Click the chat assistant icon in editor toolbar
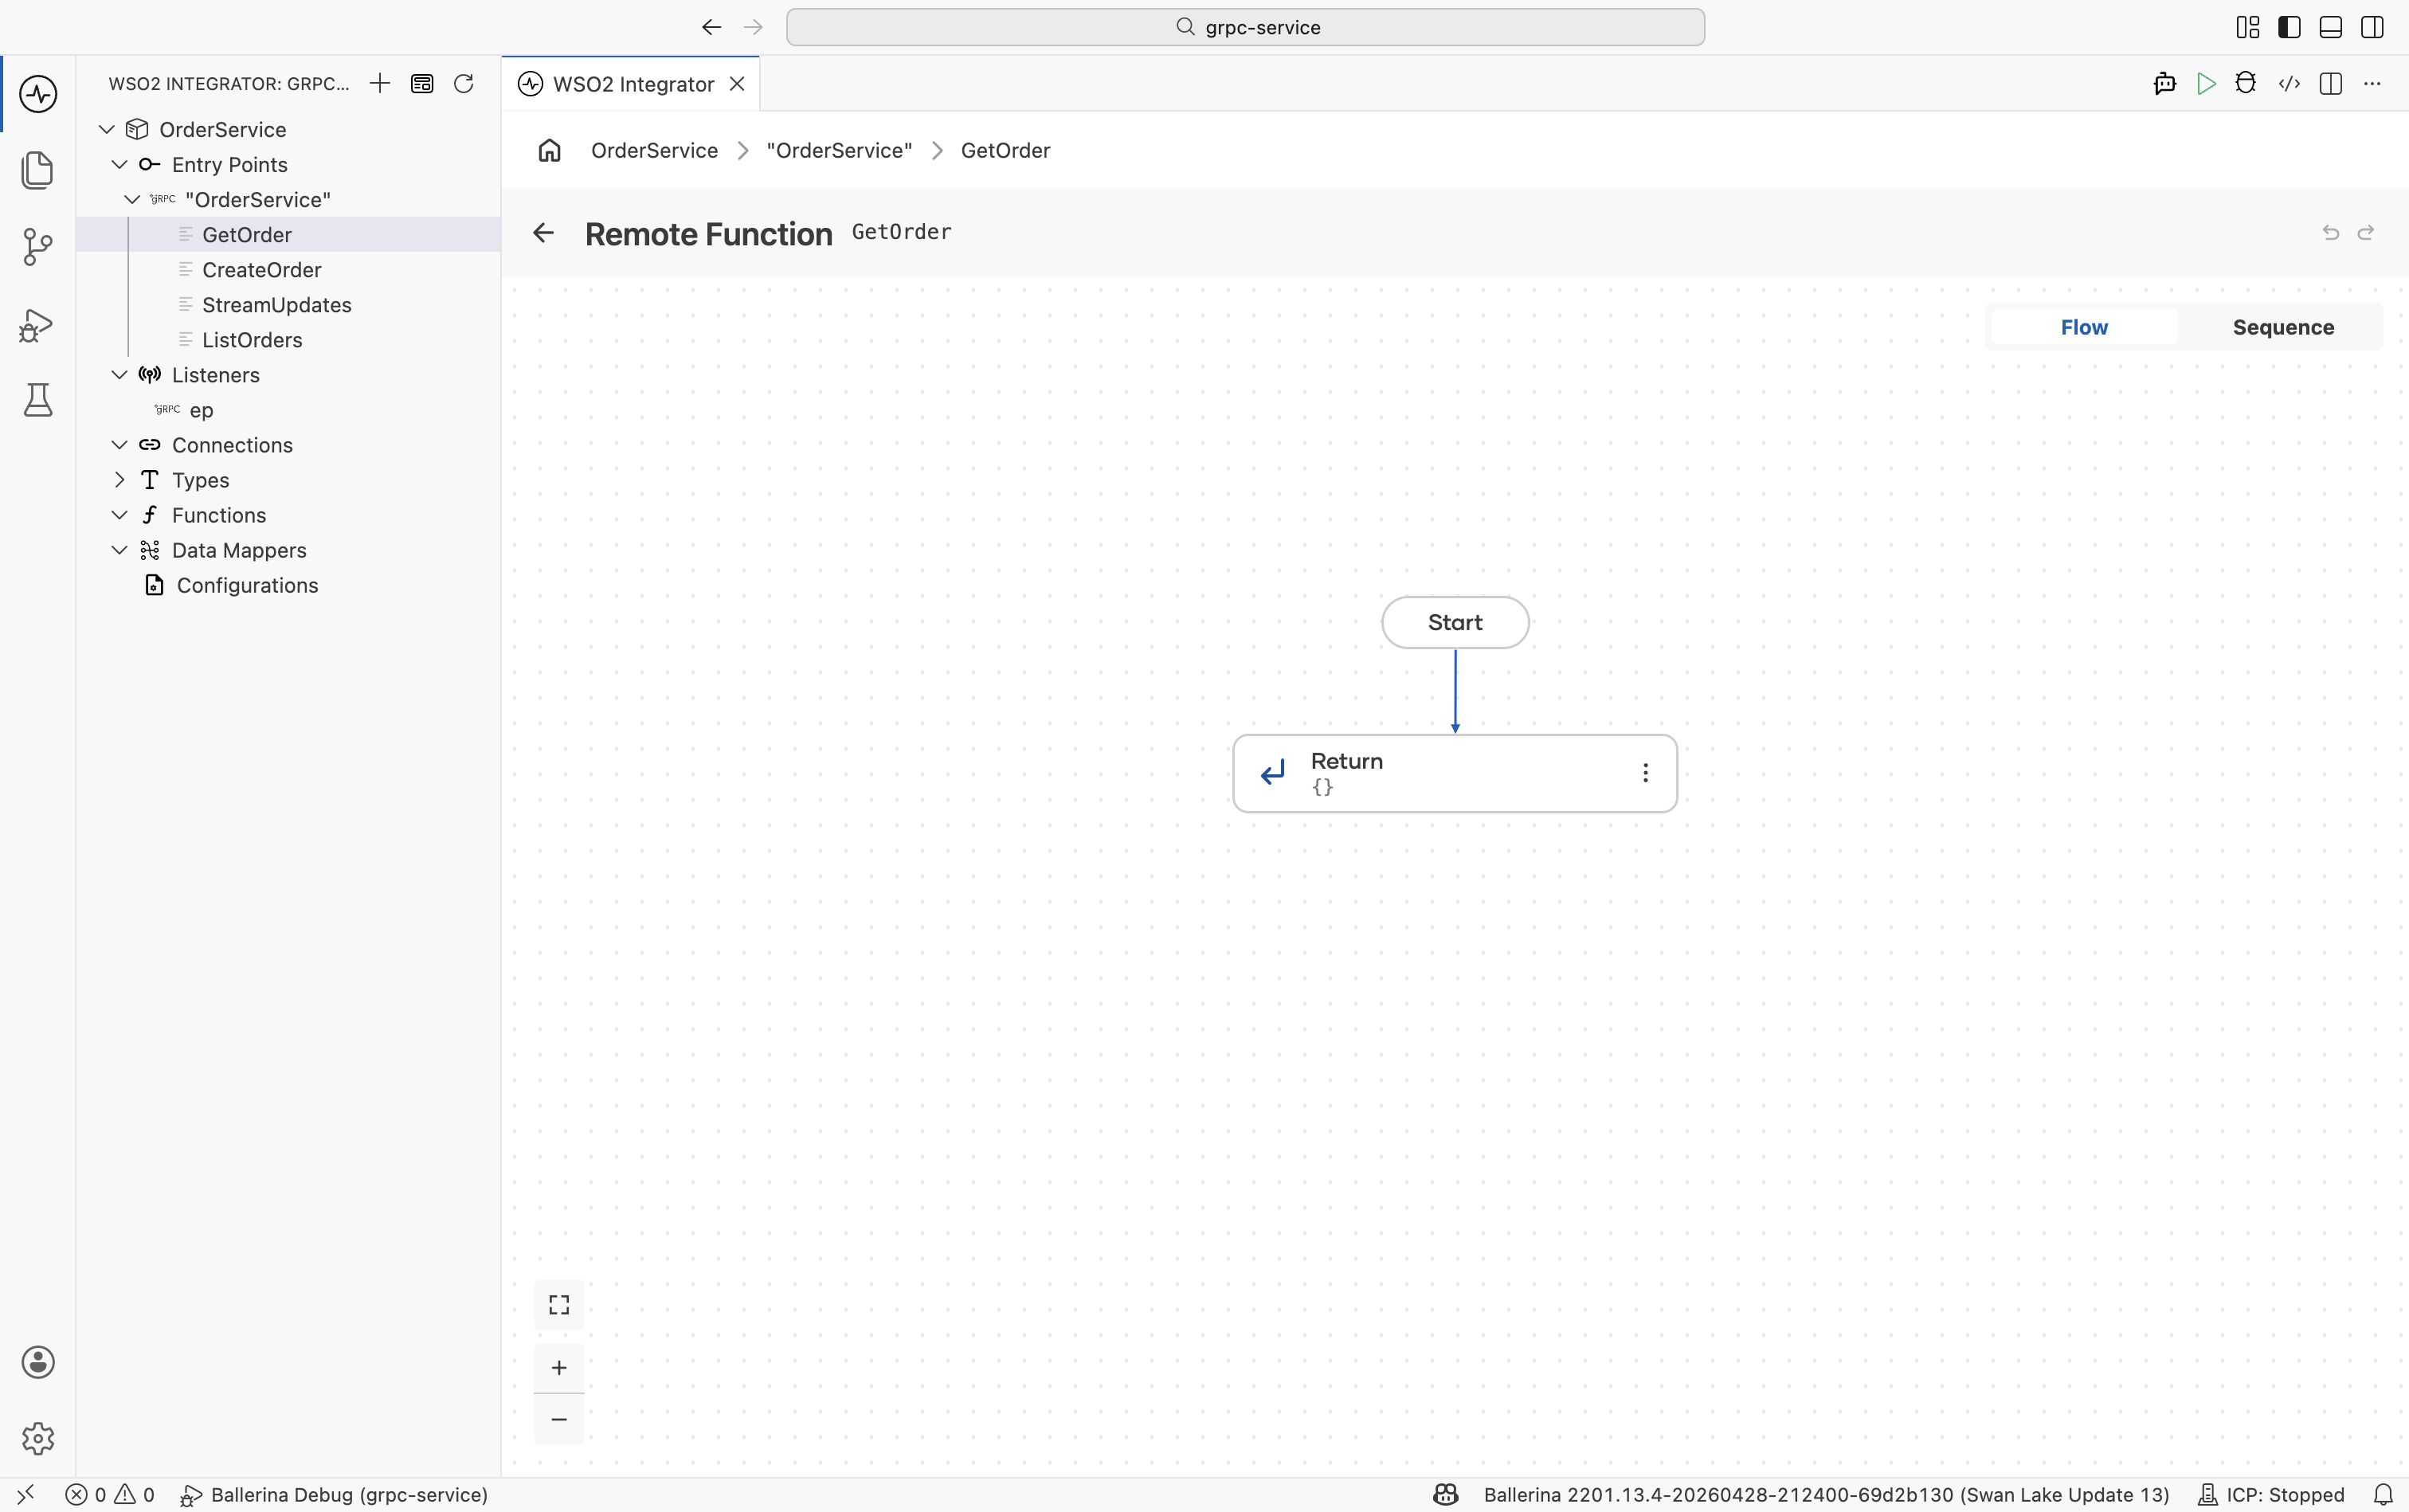Screen dimensions: 2409x1512 click(2165, 83)
